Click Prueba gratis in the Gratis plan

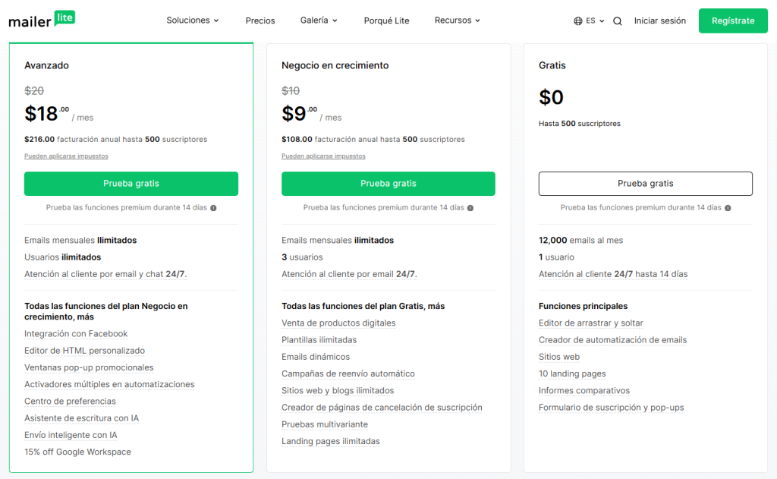click(x=645, y=183)
